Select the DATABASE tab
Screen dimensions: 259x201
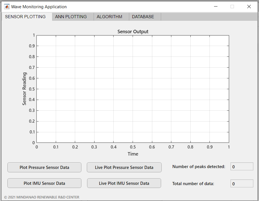pos(143,16)
